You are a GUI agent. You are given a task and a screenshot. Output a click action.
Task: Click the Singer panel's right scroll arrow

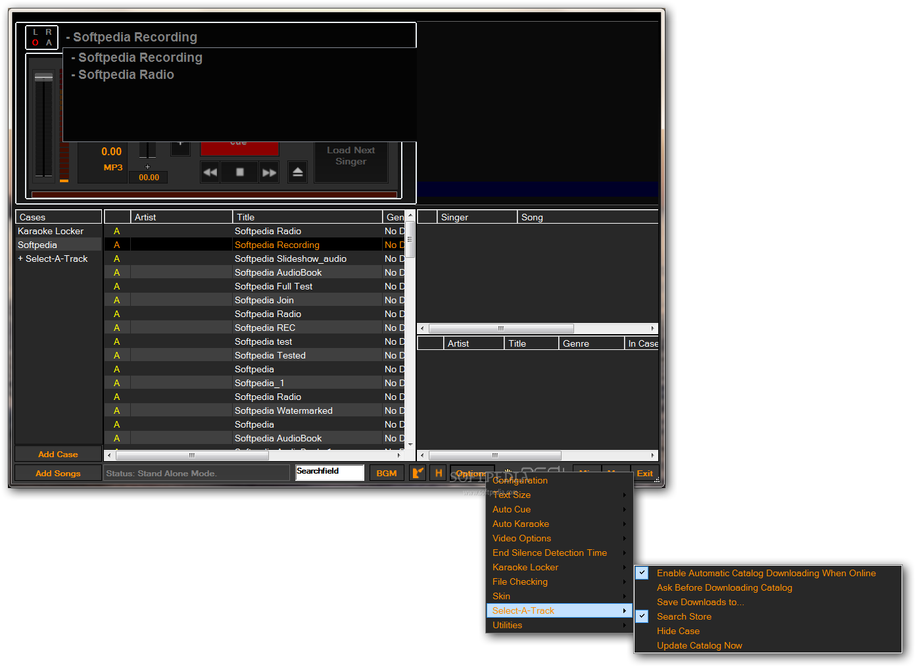[652, 328]
